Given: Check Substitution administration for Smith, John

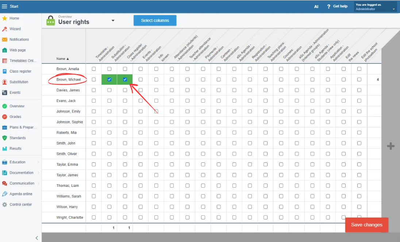Looking at the screenshot, I should click(109, 143).
